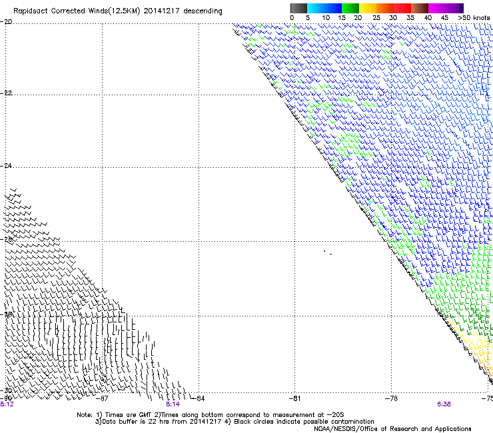Click the -20 latitude axis label
This screenshot has width=493, height=433.
[x=6, y=22]
